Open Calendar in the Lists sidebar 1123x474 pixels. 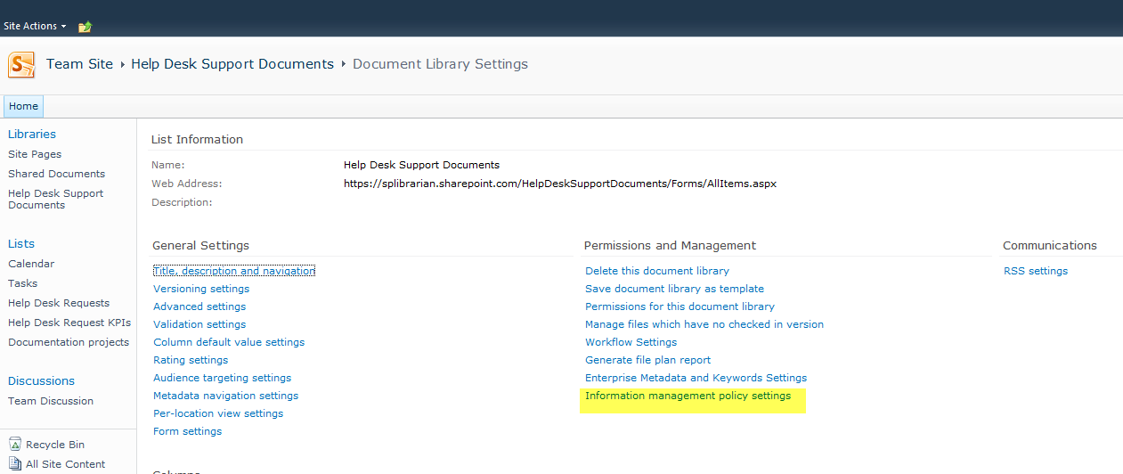pos(31,264)
